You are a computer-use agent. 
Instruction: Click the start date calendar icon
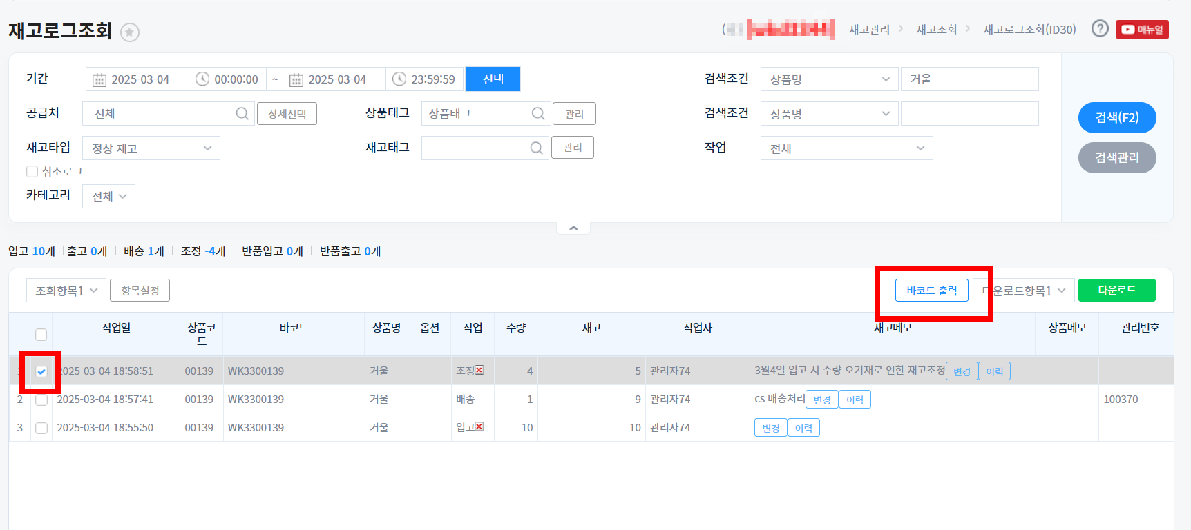[99, 79]
